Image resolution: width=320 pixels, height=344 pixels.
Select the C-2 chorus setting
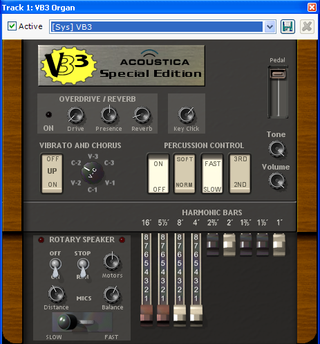pyautogui.click(x=76, y=163)
